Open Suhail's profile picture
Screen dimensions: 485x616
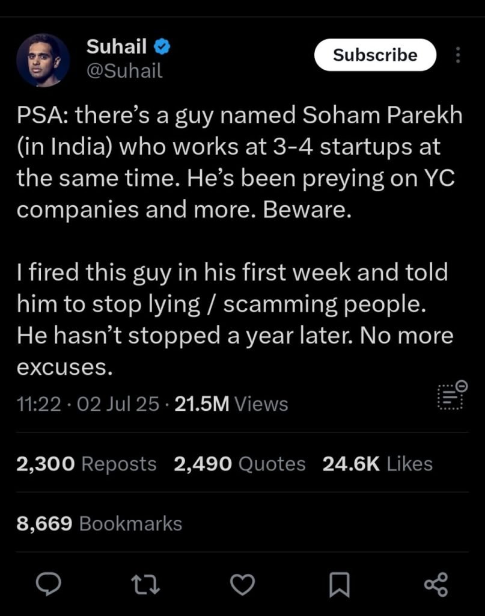click(x=43, y=60)
